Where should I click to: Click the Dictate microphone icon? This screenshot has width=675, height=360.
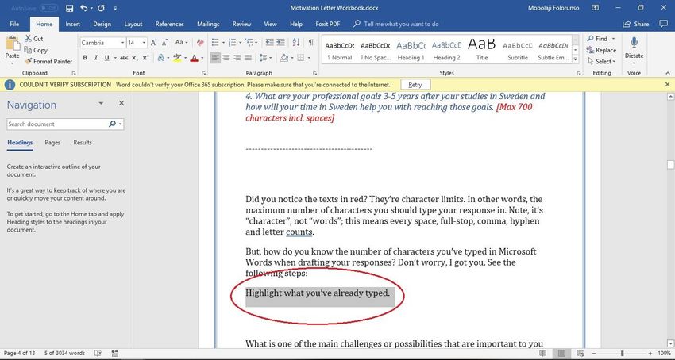pyautogui.click(x=634, y=42)
